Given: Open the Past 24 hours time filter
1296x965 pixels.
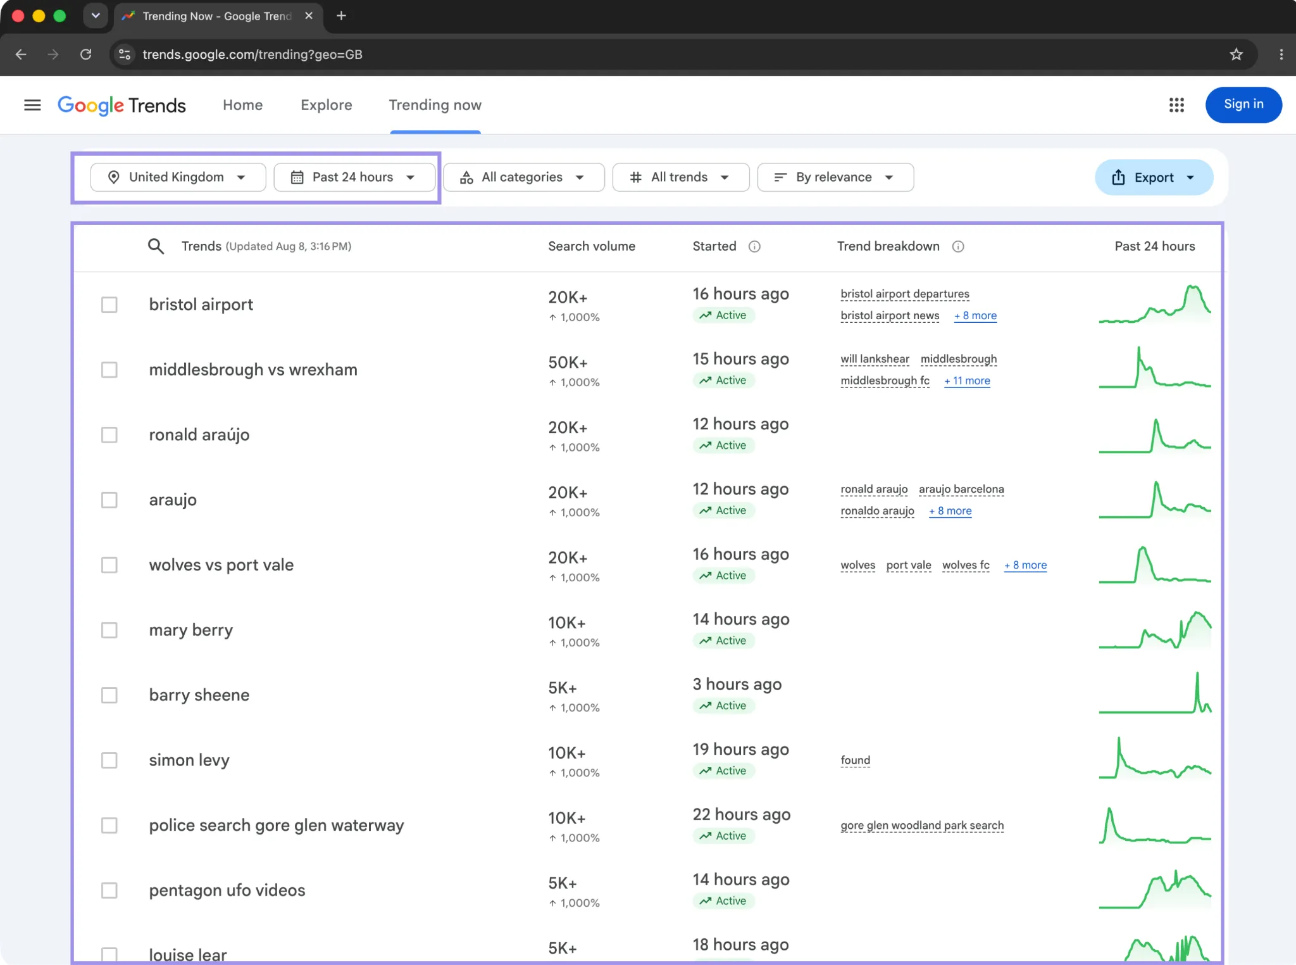Looking at the screenshot, I should pyautogui.click(x=354, y=177).
